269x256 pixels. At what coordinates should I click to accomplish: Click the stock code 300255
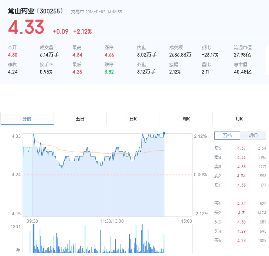50,11
